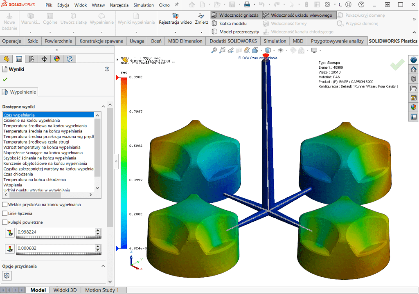Open the DimXpertManager crosshair tab

click(x=44, y=59)
